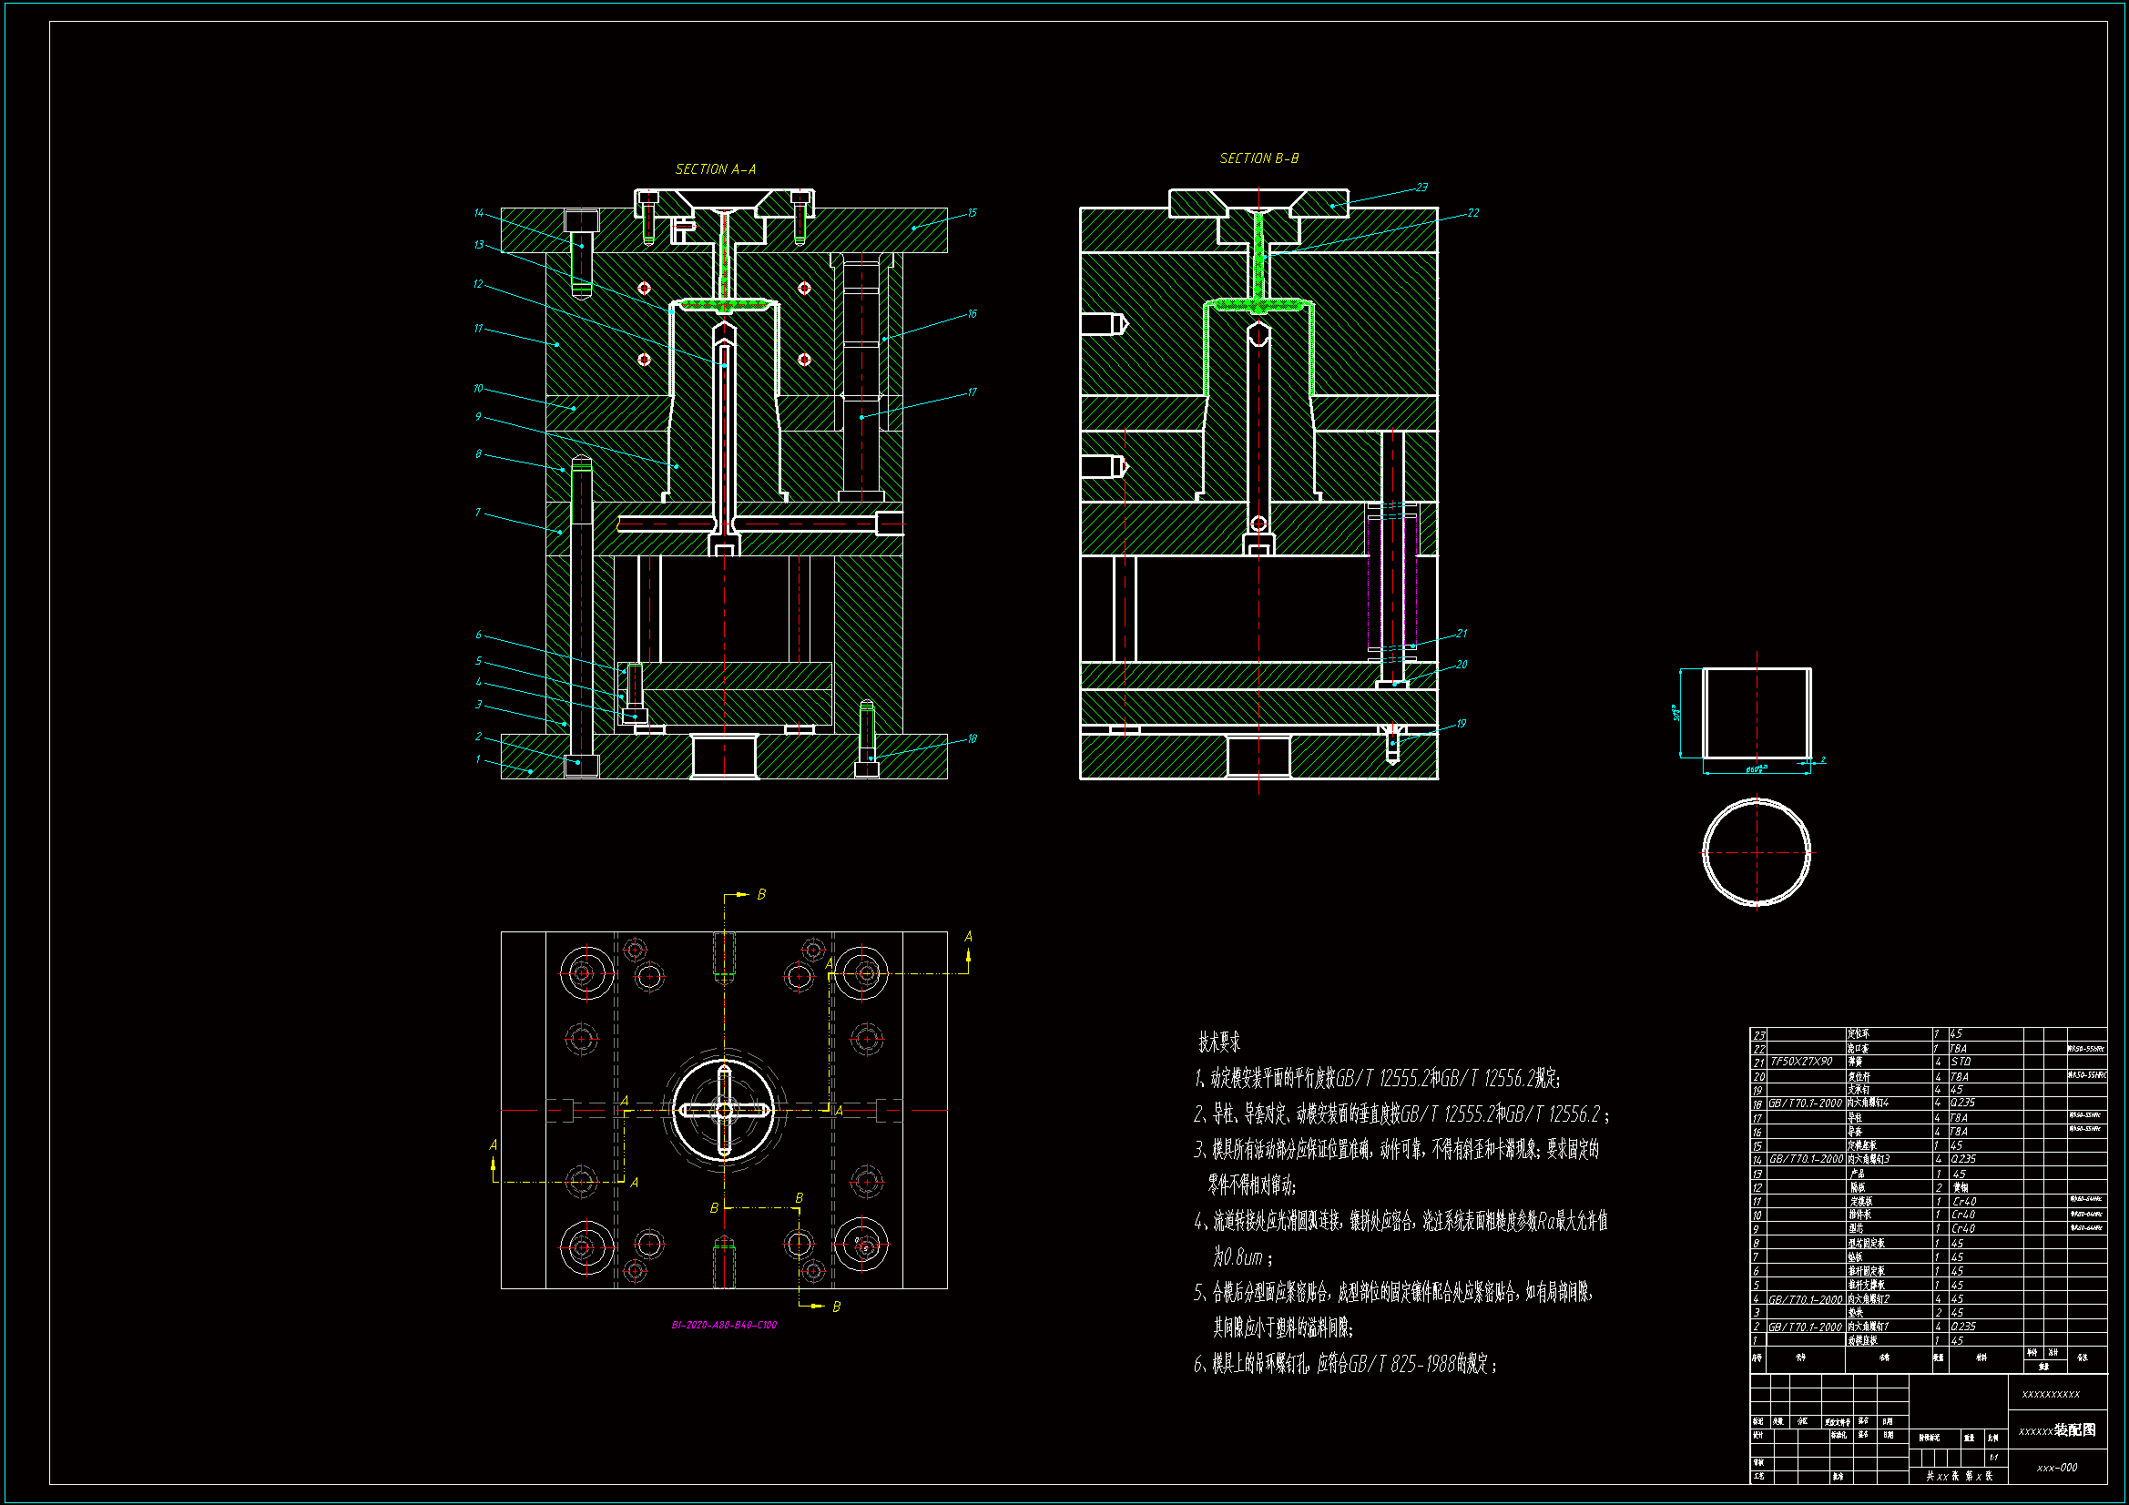
Task: Select part balloon number 15
Action: tap(971, 213)
